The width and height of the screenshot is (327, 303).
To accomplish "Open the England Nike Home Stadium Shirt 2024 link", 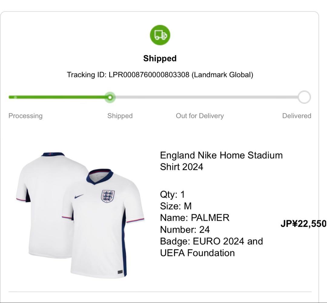I will 221,161.
